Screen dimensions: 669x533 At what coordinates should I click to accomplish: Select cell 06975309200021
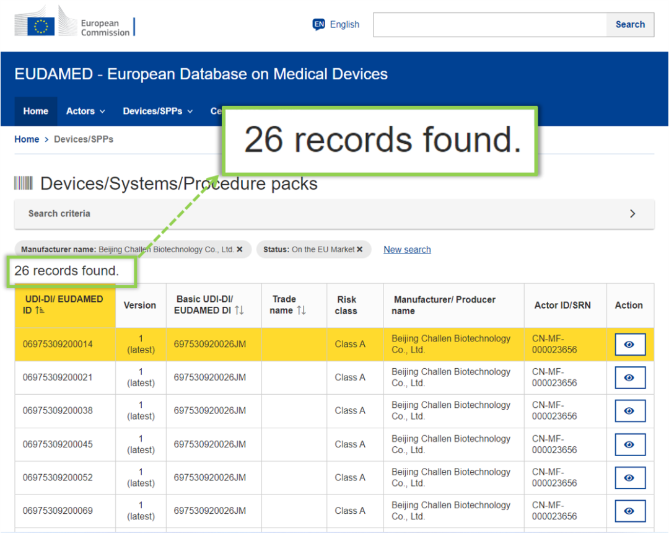point(65,377)
